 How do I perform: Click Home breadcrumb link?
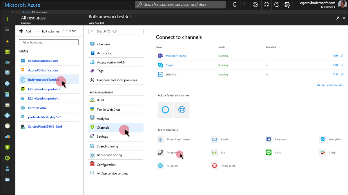[25, 12]
